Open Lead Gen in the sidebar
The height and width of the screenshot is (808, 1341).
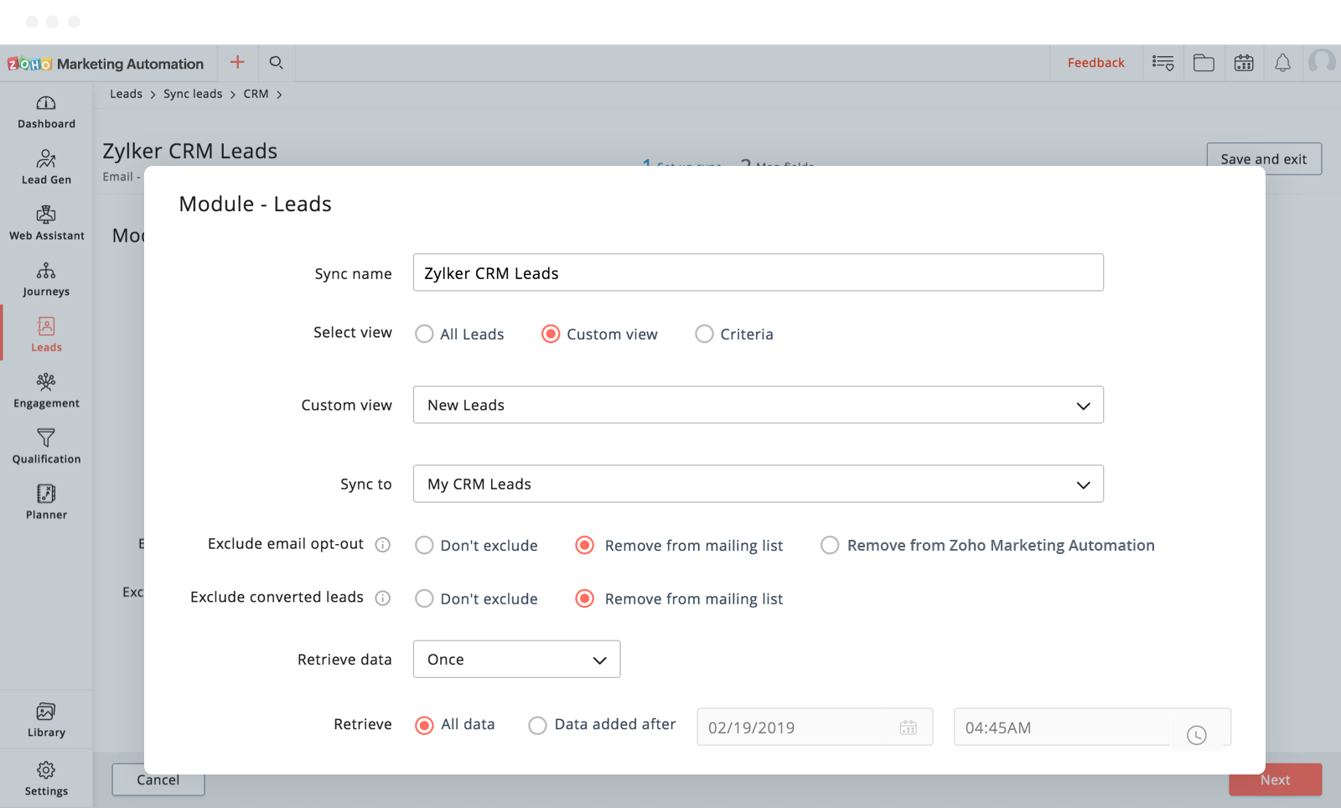46,168
